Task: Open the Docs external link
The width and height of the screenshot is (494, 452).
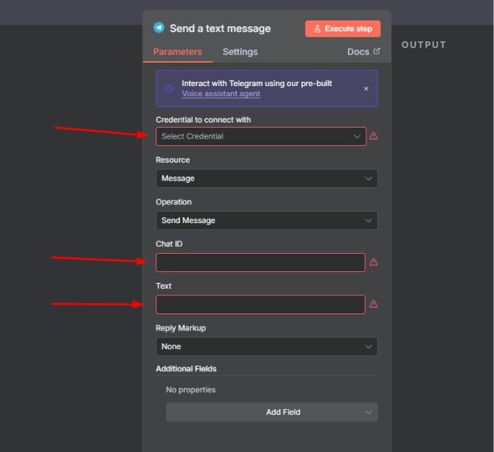Action: tap(363, 52)
